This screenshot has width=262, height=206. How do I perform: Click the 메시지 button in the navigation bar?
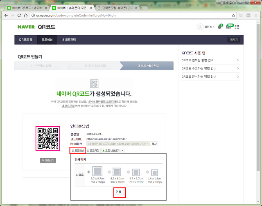click(234, 40)
